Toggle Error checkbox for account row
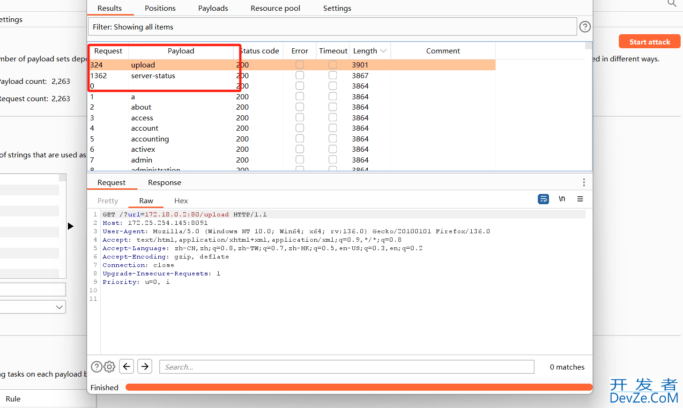Image resolution: width=683 pixels, height=408 pixels. tap(300, 128)
